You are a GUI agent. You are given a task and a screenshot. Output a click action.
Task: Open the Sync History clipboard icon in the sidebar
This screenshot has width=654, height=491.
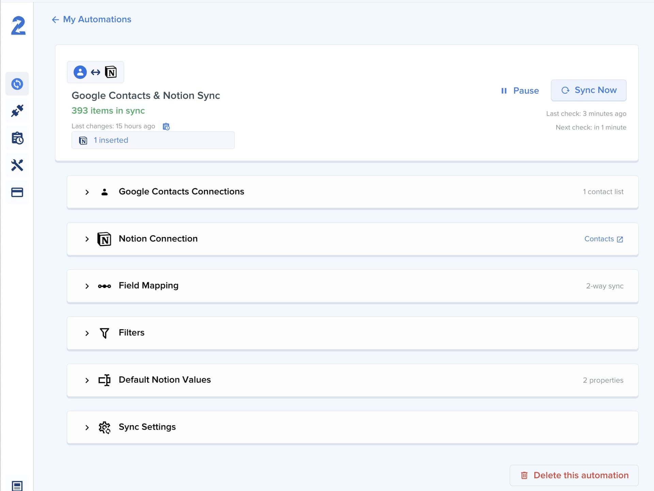pos(17,138)
